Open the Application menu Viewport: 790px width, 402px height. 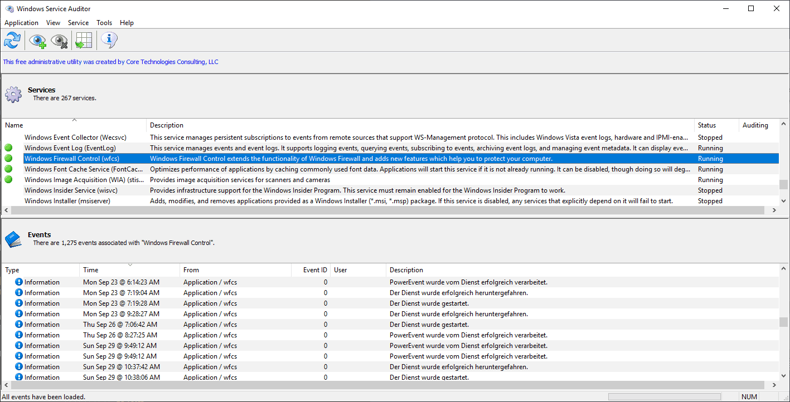tap(21, 23)
